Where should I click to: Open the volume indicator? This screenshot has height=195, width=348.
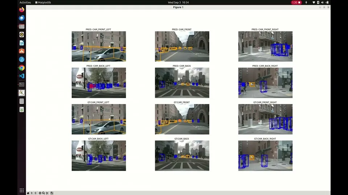click(323, 3)
